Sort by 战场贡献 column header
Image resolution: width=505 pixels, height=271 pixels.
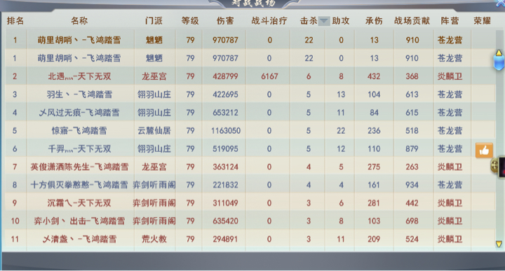click(x=412, y=21)
